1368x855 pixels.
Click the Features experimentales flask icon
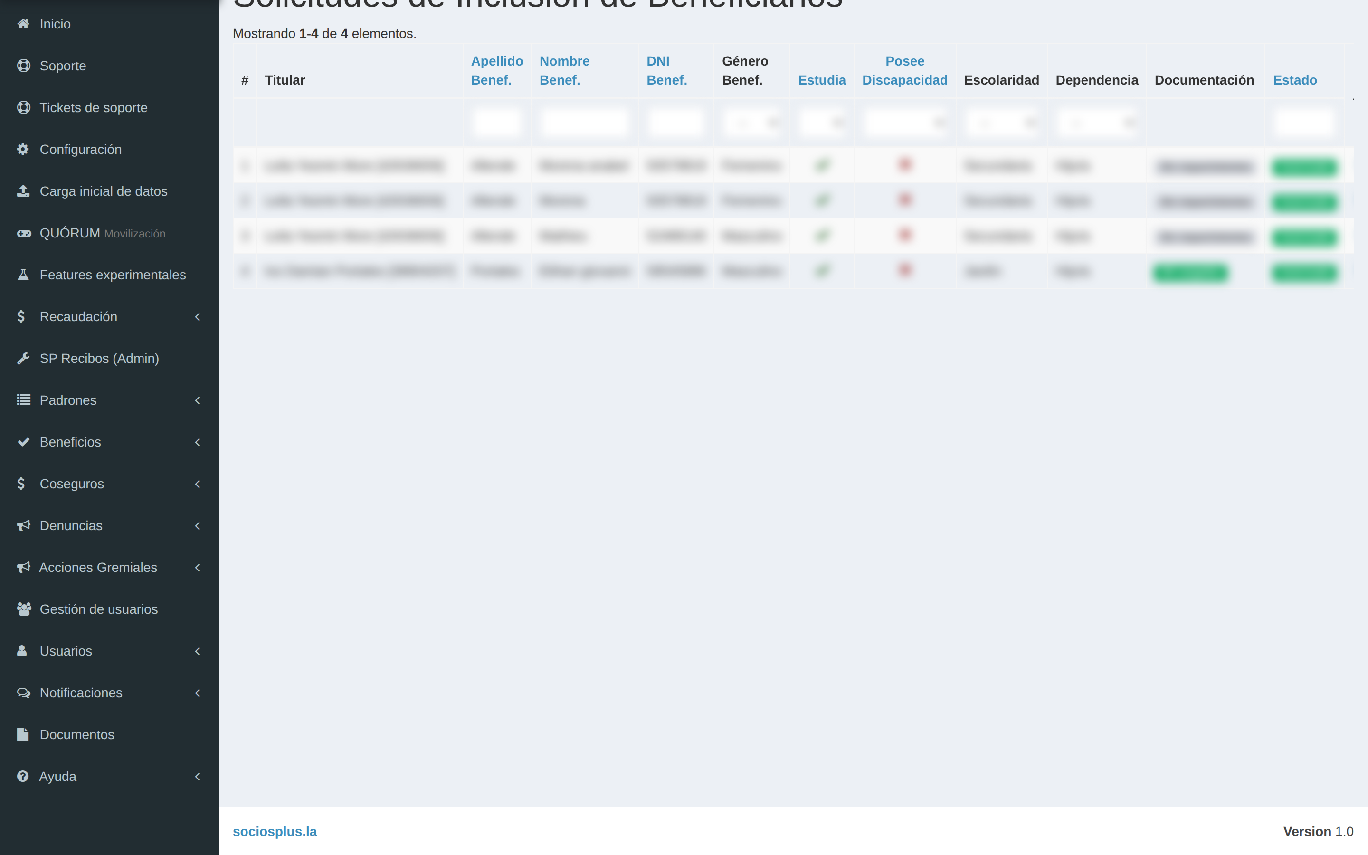tap(23, 275)
